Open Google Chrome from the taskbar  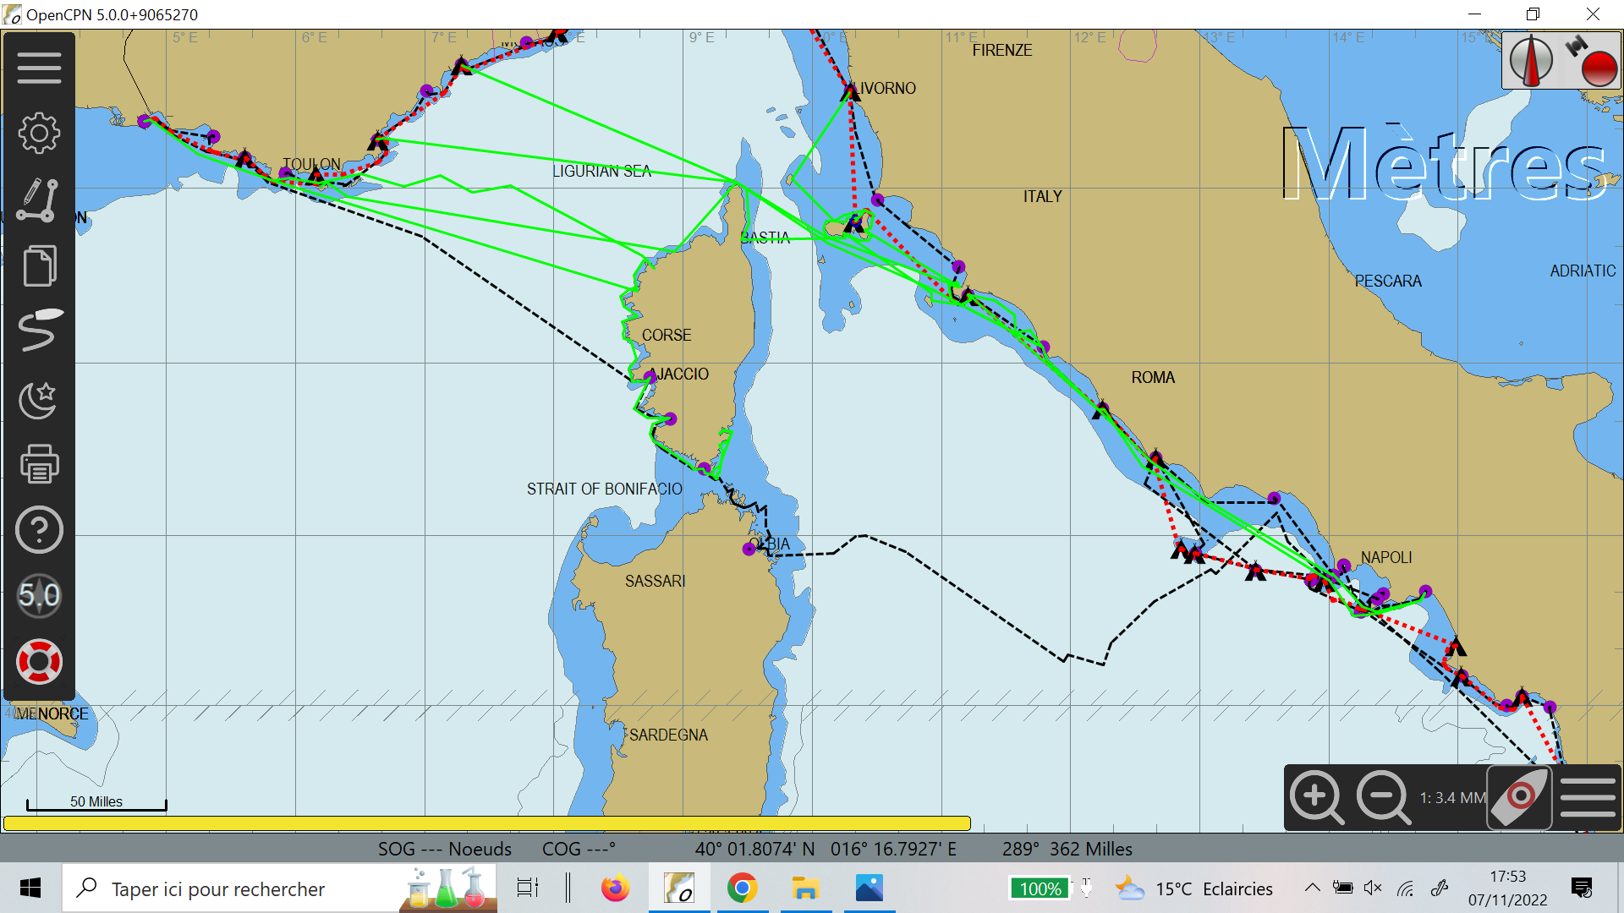pos(742,888)
